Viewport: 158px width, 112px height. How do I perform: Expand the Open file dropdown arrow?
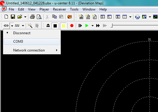coord(25,17)
